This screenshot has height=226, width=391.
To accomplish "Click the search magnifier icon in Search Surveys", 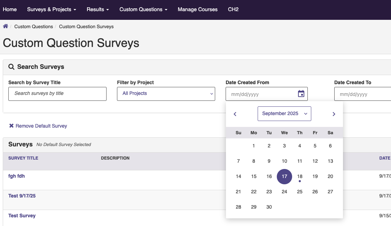I will click(x=11, y=67).
